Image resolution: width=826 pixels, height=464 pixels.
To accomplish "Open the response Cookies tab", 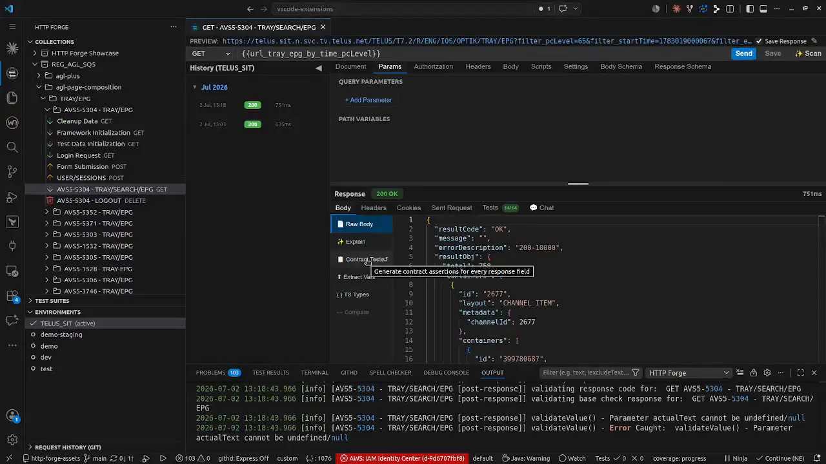I will pos(408,208).
